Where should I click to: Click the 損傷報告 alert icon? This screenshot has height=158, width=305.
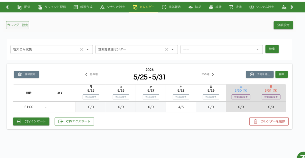(164, 7)
